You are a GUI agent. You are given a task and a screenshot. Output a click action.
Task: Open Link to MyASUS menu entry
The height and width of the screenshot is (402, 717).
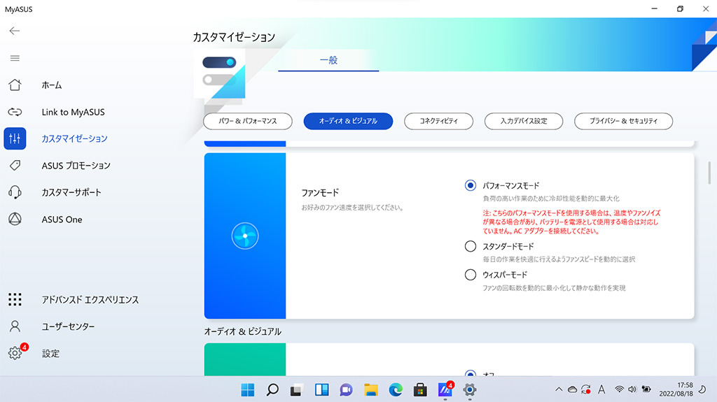pyautogui.click(x=73, y=112)
